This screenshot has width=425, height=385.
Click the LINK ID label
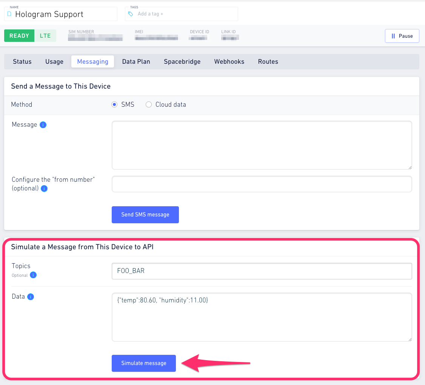click(228, 32)
